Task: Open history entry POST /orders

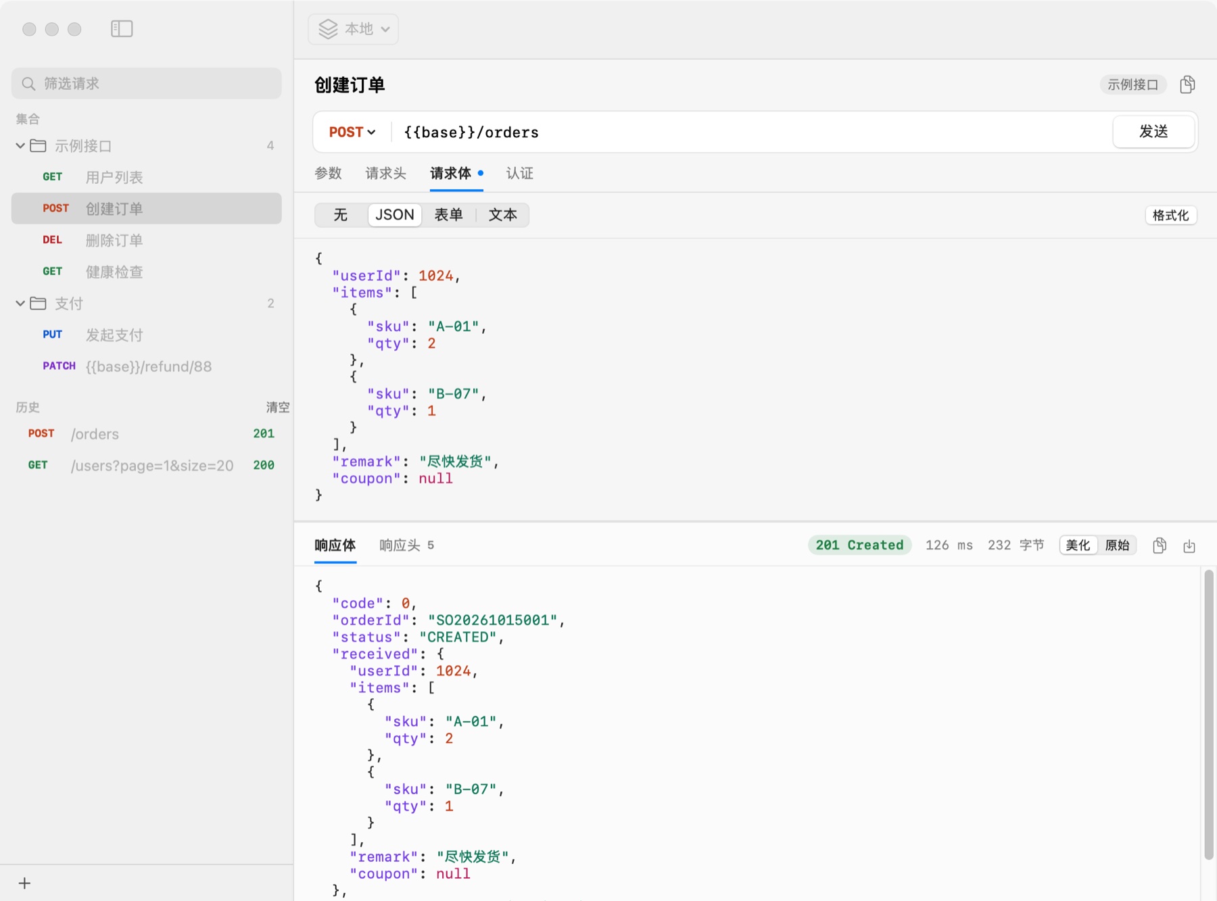Action: click(x=147, y=433)
